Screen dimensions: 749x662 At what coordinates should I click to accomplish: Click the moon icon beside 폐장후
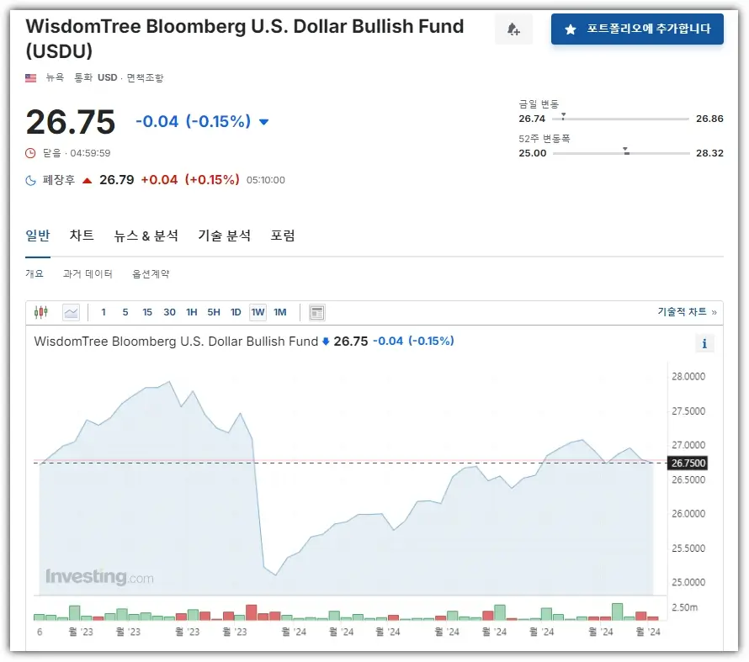click(31, 180)
